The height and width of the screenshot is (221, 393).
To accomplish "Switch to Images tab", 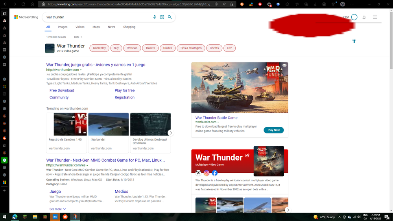I will [x=63, y=27].
